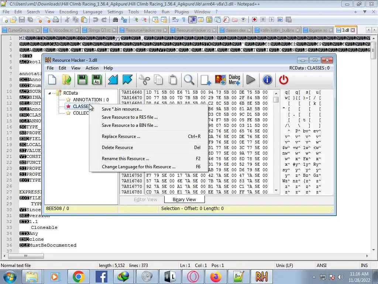Click hex view scrollbar down arrow

276,190
